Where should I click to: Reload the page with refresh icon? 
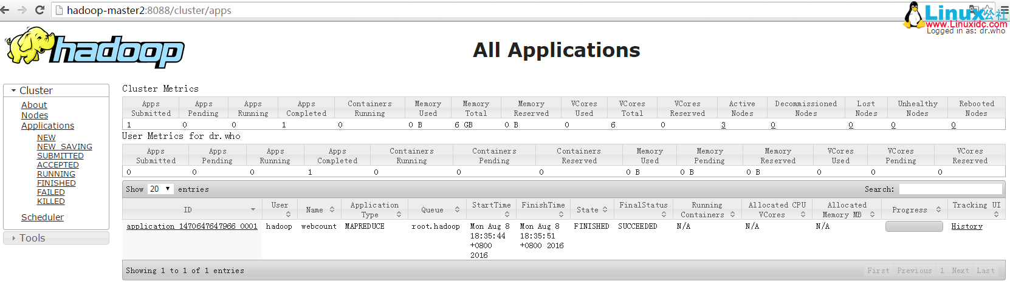[x=40, y=10]
